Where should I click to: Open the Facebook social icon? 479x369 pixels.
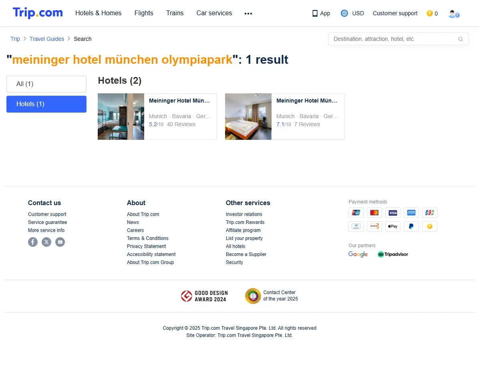pyautogui.click(x=33, y=242)
